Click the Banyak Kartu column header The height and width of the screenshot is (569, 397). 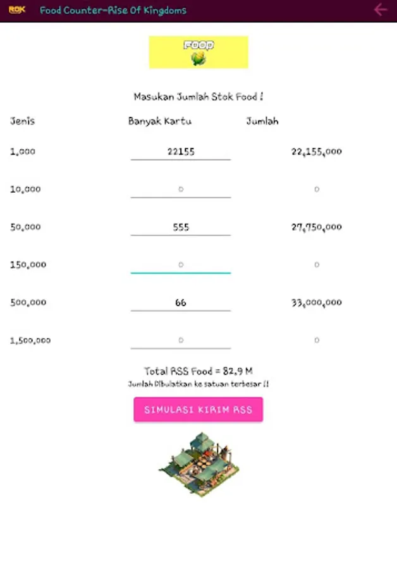pyautogui.click(x=160, y=121)
